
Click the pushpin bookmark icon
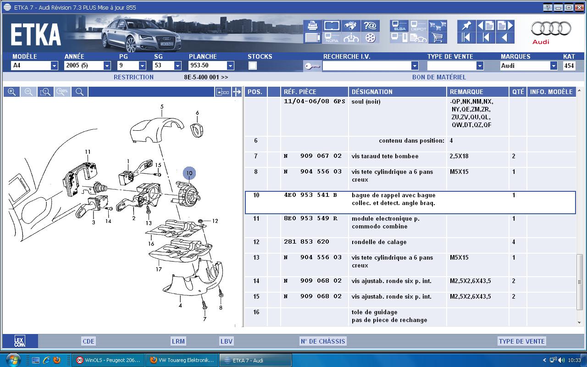[x=466, y=26]
